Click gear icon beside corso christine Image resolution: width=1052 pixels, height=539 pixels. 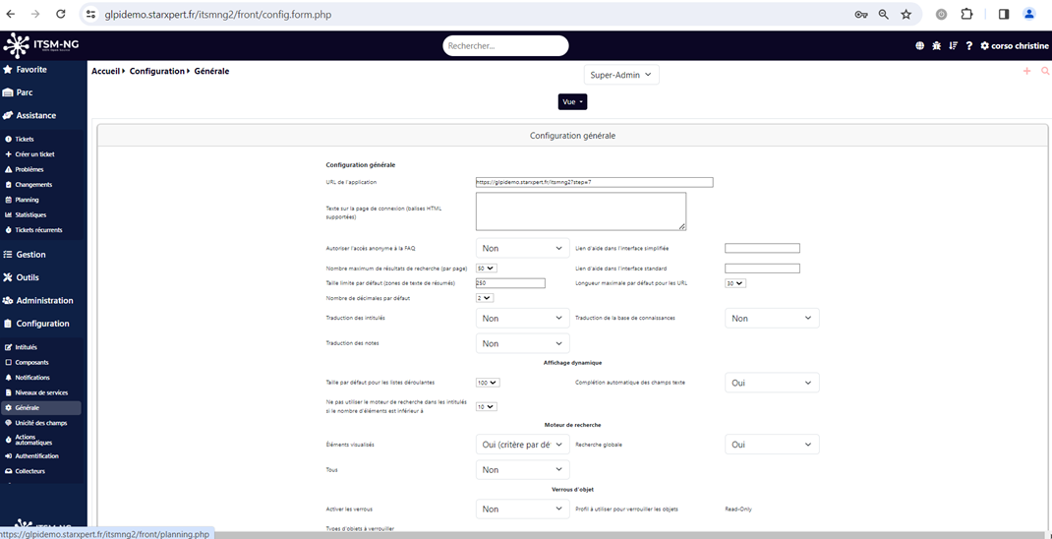point(984,45)
